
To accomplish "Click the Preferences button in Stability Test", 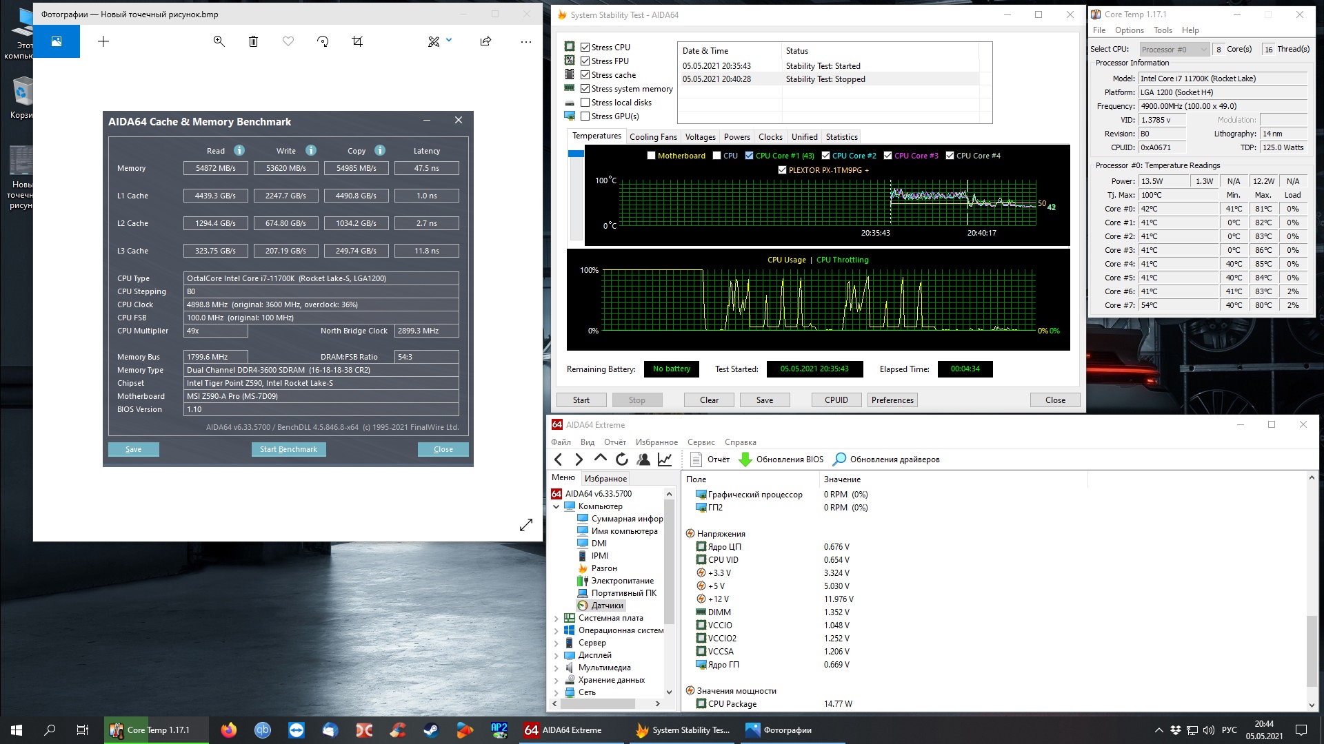I will tap(892, 400).
